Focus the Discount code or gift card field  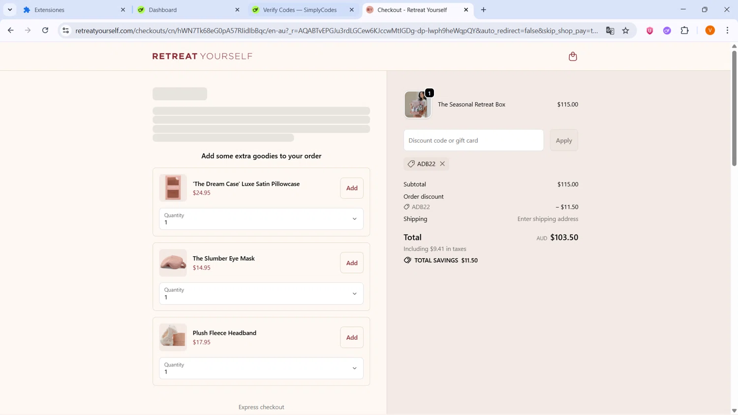point(473,141)
